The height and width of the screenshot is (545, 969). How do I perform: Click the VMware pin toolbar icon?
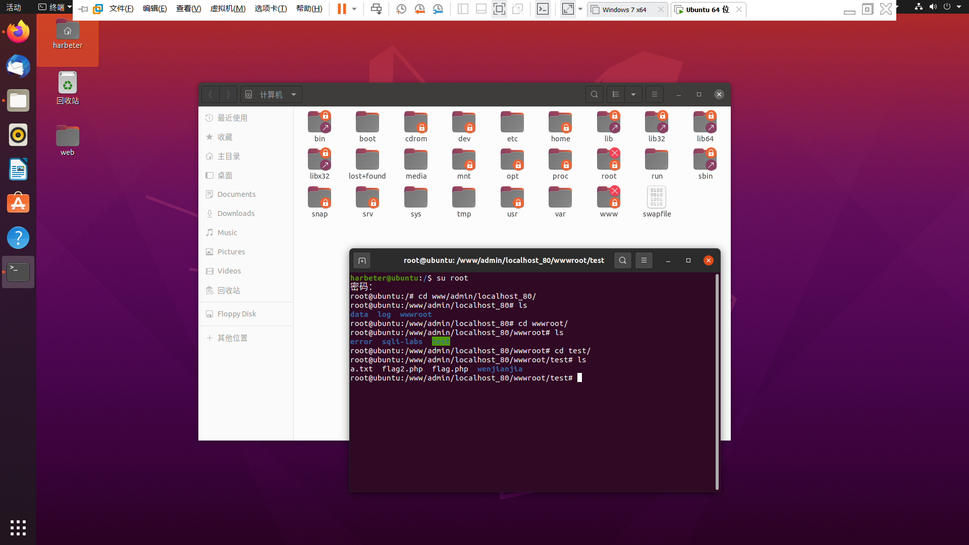click(83, 9)
